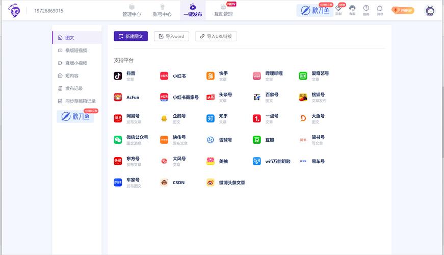Click the 导入word button

pos(172,36)
